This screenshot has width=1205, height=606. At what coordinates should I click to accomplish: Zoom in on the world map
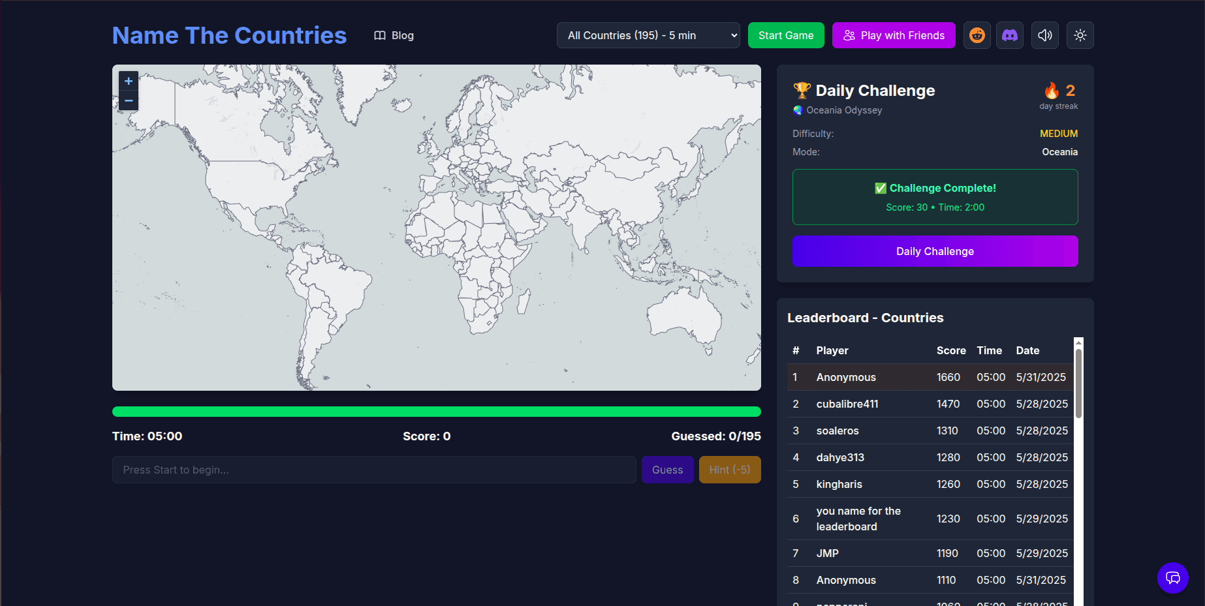tap(129, 81)
